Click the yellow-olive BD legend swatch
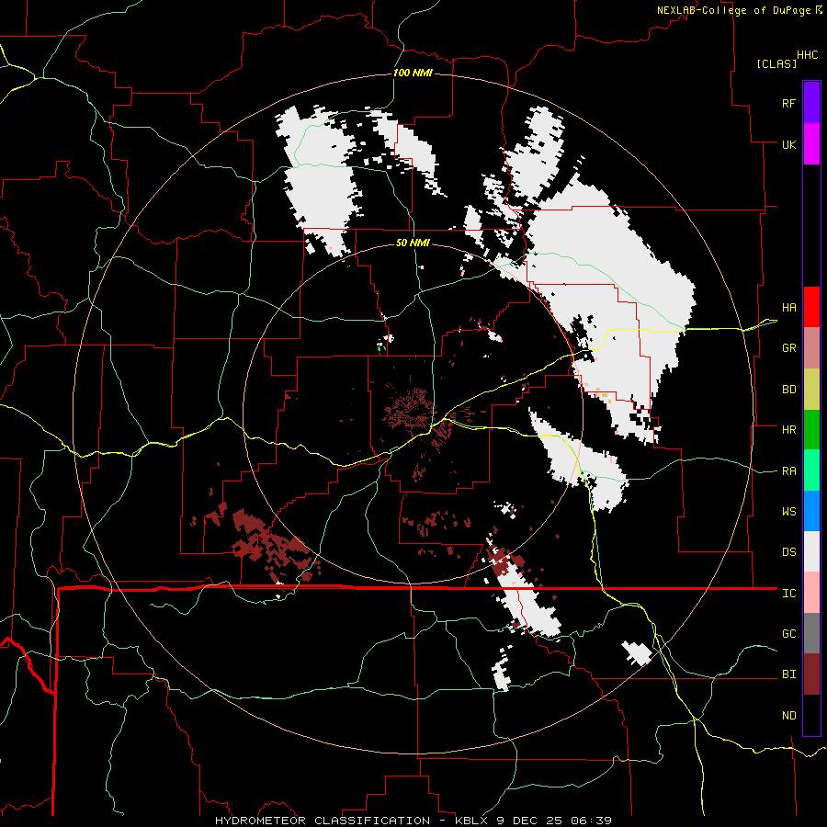 click(x=811, y=389)
